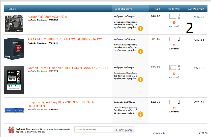The height and width of the screenshot is (137, 211).
Task: Decrease quantity of Kingston RAM with minus
Action: coord(179,103)
